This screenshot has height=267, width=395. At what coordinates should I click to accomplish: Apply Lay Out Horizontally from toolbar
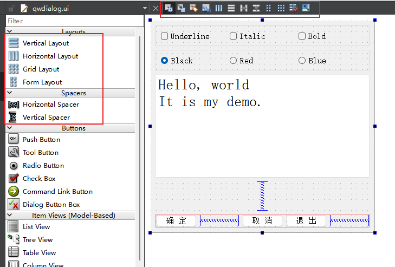click(219, 8)
